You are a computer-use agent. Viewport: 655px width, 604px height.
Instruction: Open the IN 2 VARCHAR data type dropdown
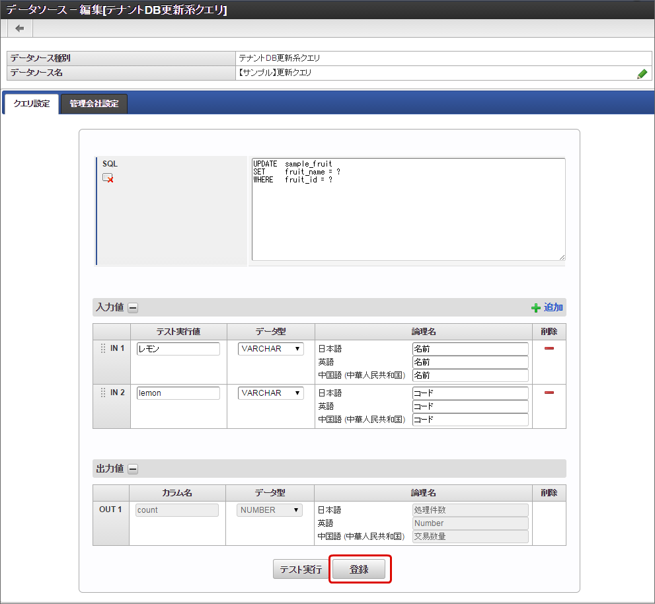pyautogui.click(x=271, y=393)
